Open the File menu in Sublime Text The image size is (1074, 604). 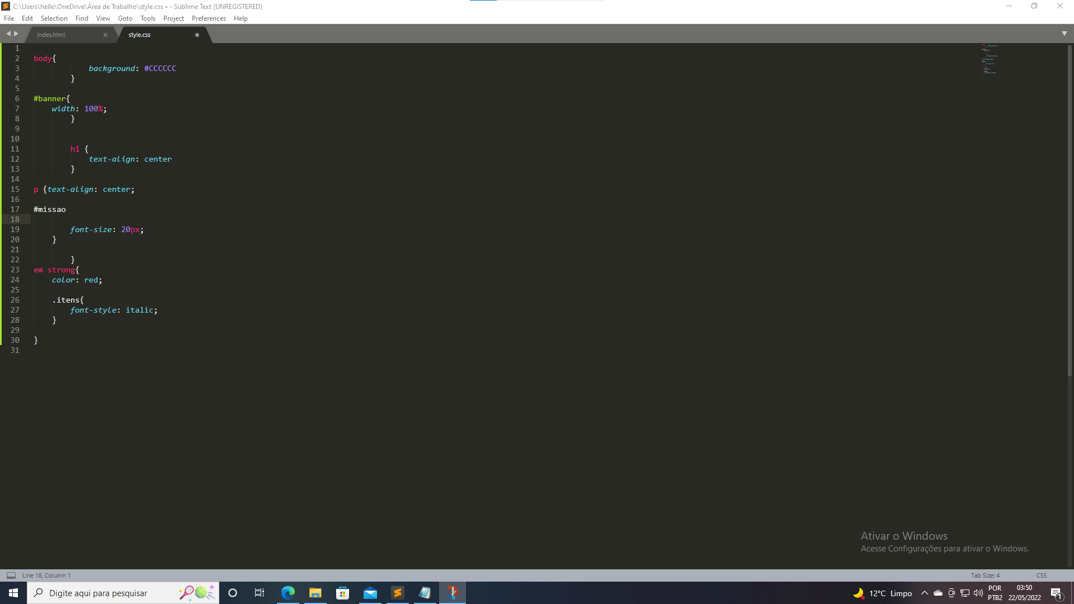(x=10, y=18)
